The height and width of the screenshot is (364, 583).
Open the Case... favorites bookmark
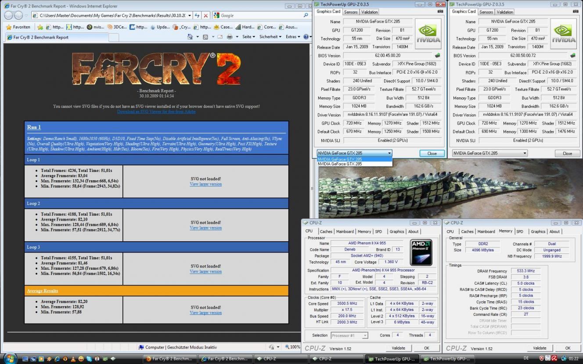click(x=223, y=27)
